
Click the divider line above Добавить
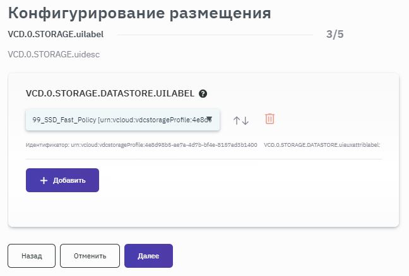coord(204,159)
